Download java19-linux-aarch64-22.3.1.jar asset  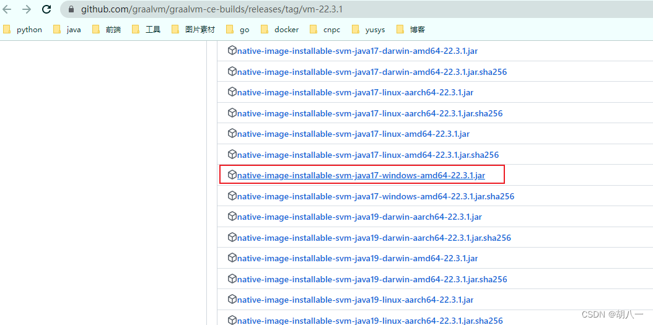[355, 300]
